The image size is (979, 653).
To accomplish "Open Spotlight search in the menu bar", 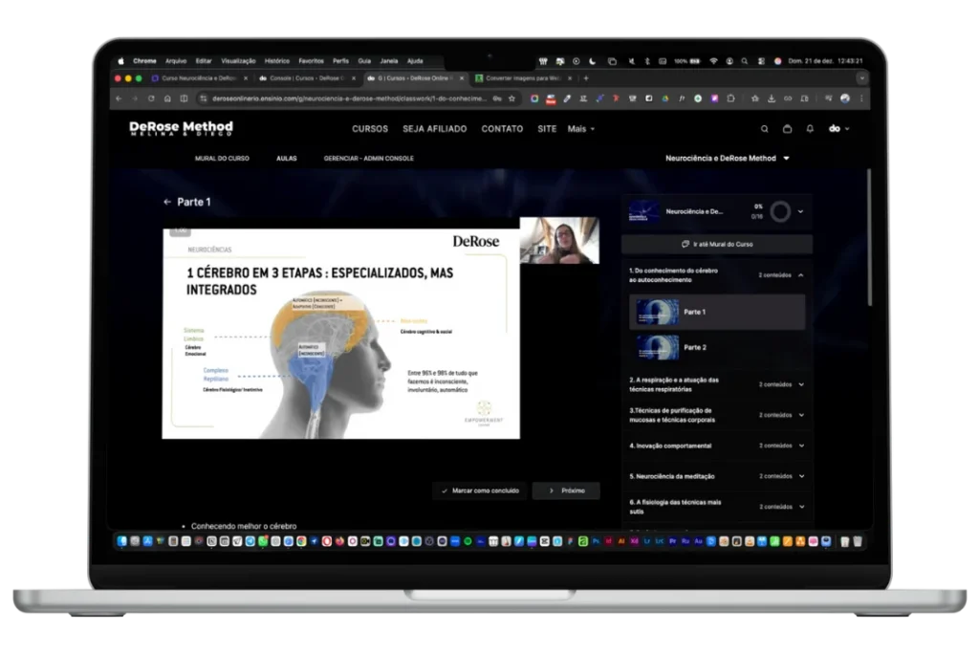I will point(744,61).
